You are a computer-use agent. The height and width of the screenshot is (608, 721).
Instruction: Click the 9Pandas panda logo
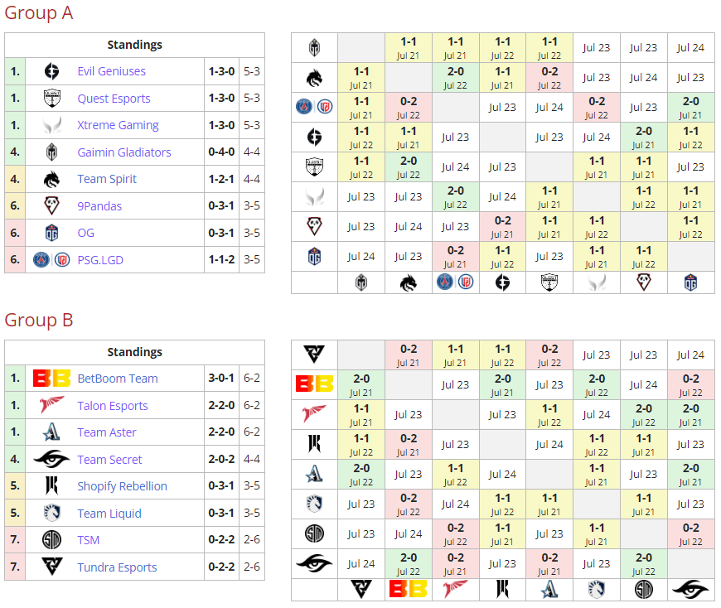[51, 205]
